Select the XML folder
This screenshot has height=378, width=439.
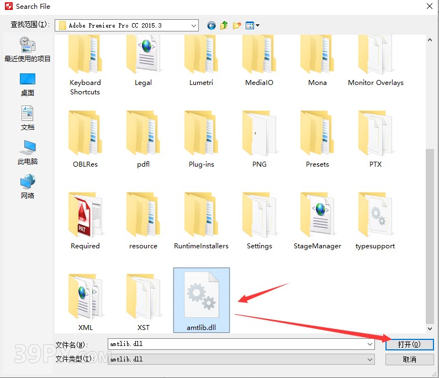(x=85, y=302)
